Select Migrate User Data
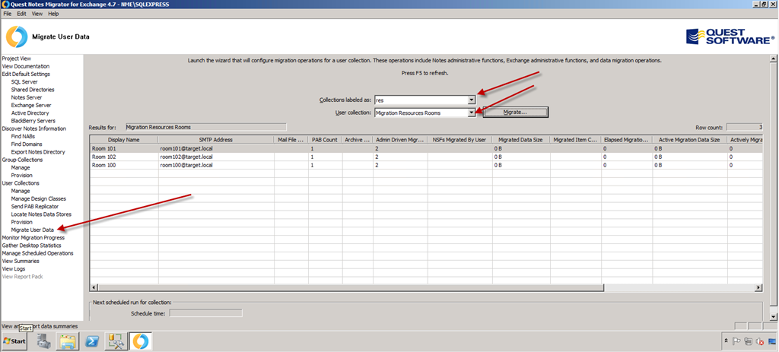 click(32, 230)
